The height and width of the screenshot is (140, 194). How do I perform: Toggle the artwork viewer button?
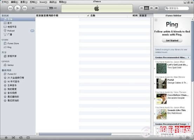28,138
